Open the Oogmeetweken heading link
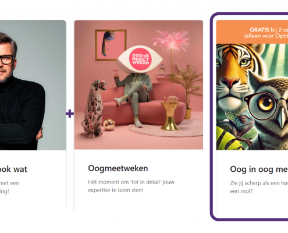The height and width of the screenshot is (233, 288). tap(118, 168)
